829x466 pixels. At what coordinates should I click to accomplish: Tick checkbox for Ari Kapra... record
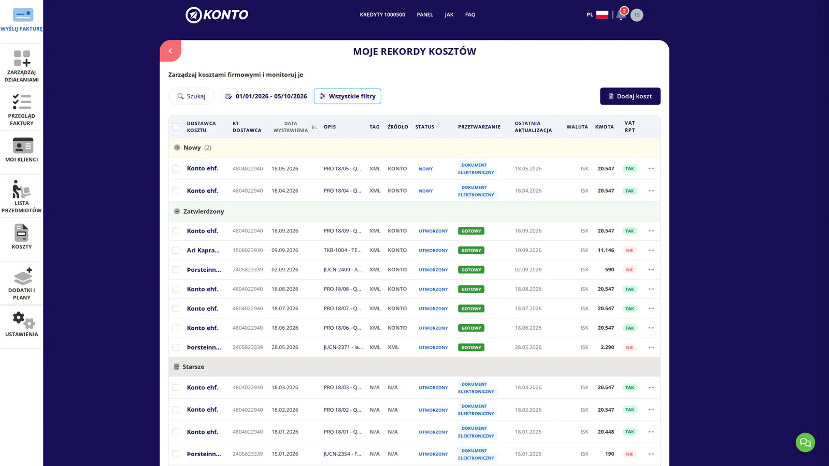[x=176, y=251]
